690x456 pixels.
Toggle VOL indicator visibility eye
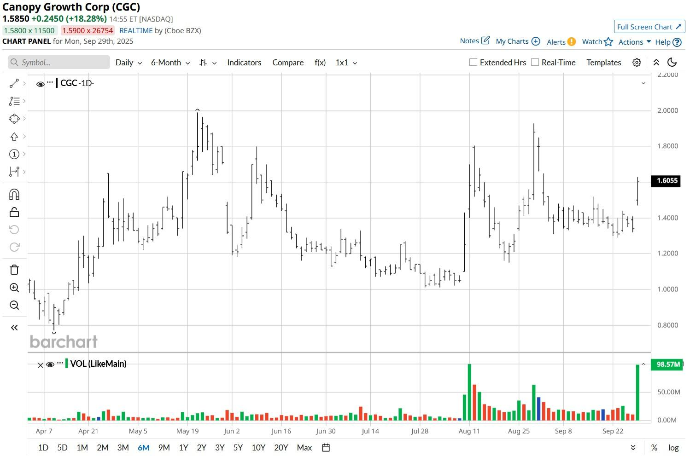(50, 364)
